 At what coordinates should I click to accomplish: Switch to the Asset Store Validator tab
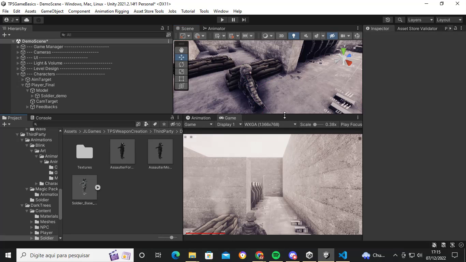(x=417, y=28)
